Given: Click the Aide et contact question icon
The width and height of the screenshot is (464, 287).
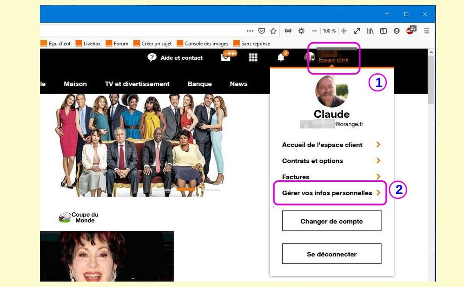Looking at the screenshot, I should pyautogui.click(x=152, y=57).
